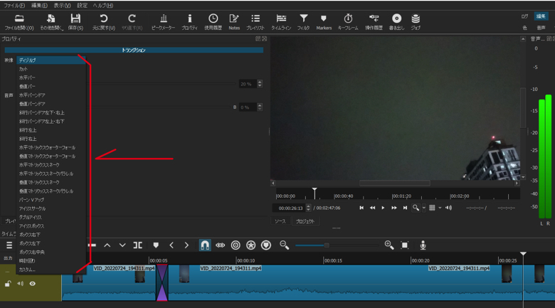Zoom out the timeline magnifier icon
The height and width of the screenshot is (308, 555).
click(284, 245)
